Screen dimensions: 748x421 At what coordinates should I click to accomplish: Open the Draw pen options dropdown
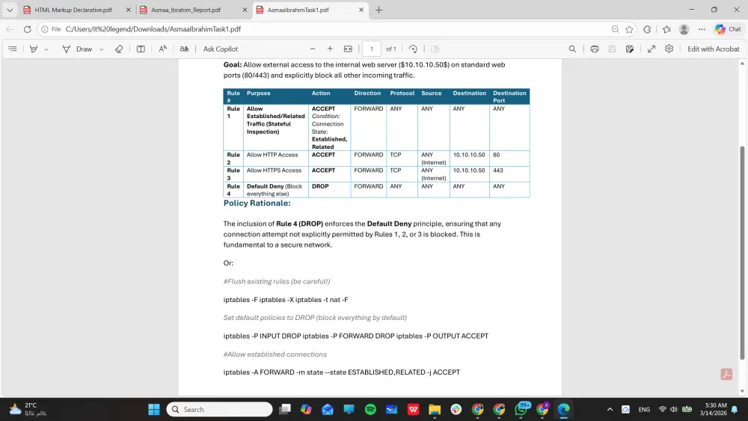point(101,49)
